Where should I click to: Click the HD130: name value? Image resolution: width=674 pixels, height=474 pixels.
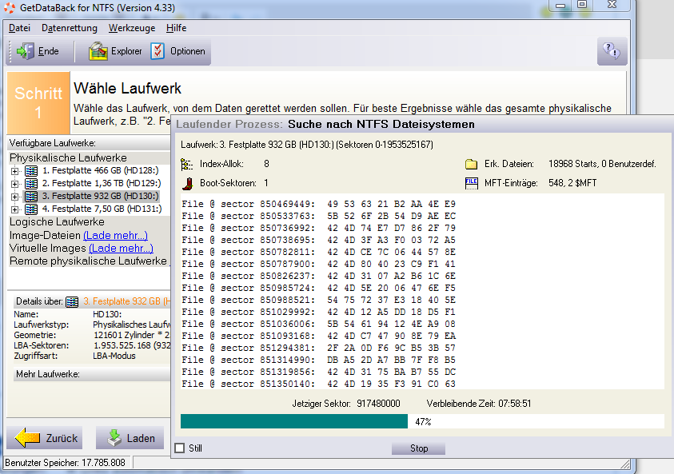[107, 315]
